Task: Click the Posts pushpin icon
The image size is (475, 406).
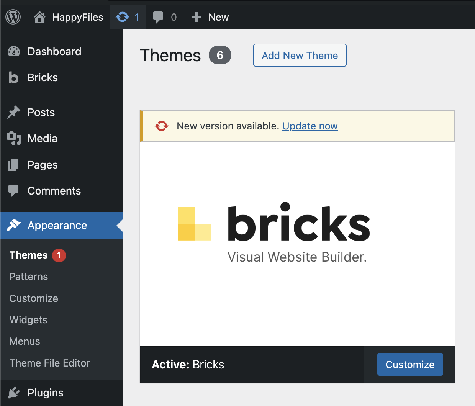Action: (x=14, y=112)
